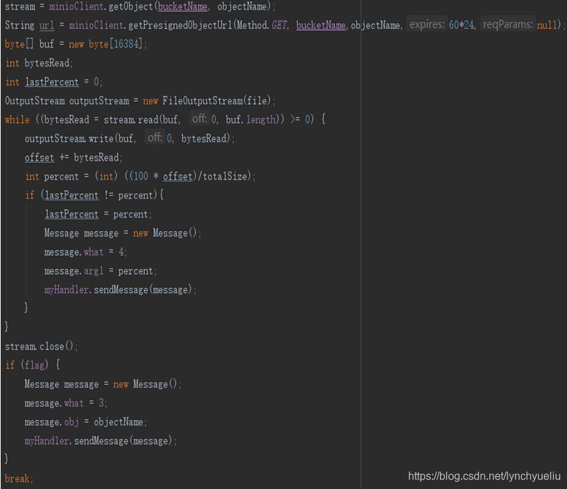The width and height of the screenshot is (567, 489).
Task: Click the 'message.what = 3' line
Action: click(x=64, y=403)
